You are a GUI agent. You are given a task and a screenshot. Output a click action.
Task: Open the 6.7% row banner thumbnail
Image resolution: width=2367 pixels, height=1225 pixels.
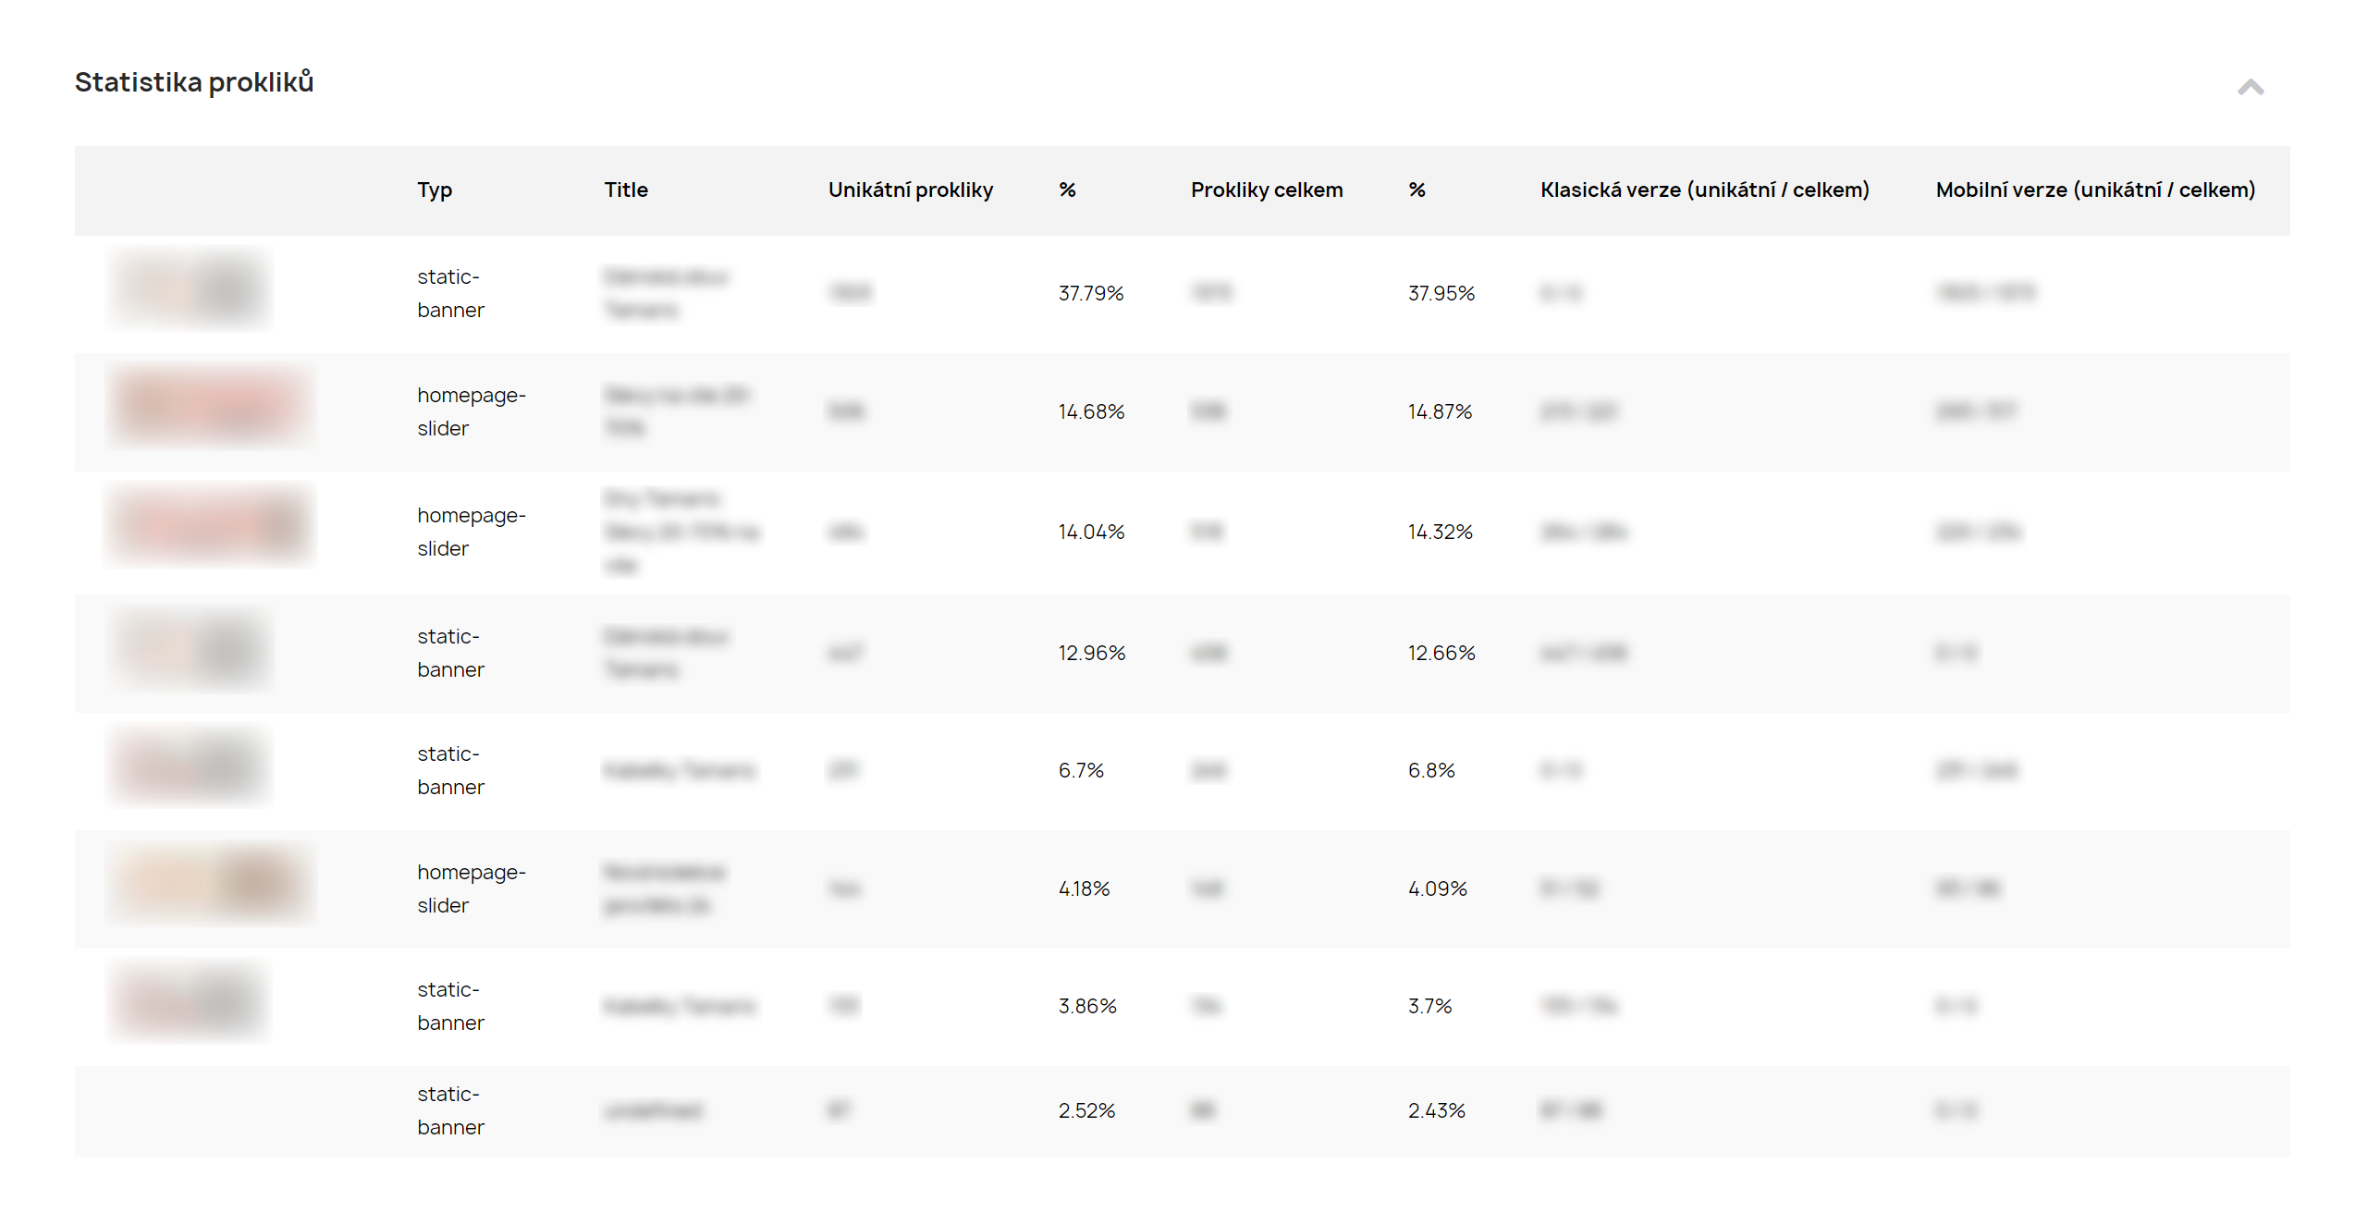pos(190,768)
